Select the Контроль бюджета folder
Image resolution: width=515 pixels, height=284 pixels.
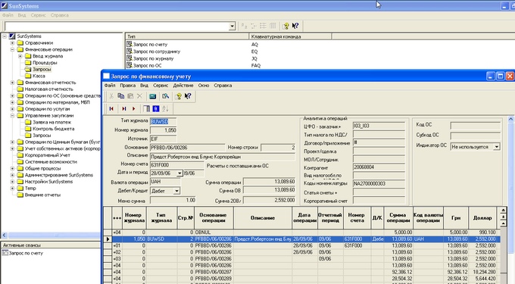[49, 129]
